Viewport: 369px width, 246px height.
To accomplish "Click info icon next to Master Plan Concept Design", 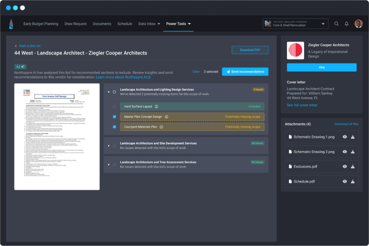I will pos(166,117).
